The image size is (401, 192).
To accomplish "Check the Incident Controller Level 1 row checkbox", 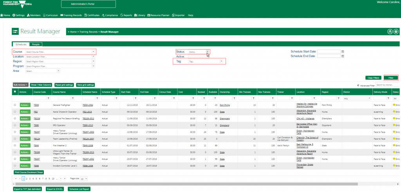I will click(x=15, y=166).
